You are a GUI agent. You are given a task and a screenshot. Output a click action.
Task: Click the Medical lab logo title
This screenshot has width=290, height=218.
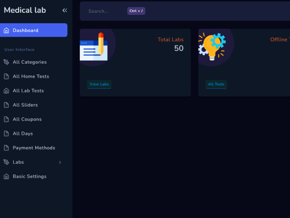coord(25,10)
